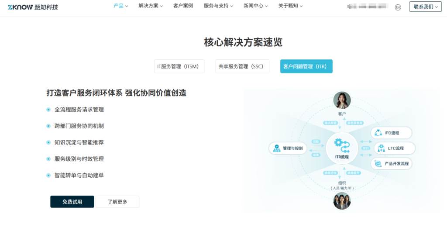Click bullet dot beside 全流程服务请求管理
Image resolution: width=447 pixels, height=231 pixels.
(48, 110)
